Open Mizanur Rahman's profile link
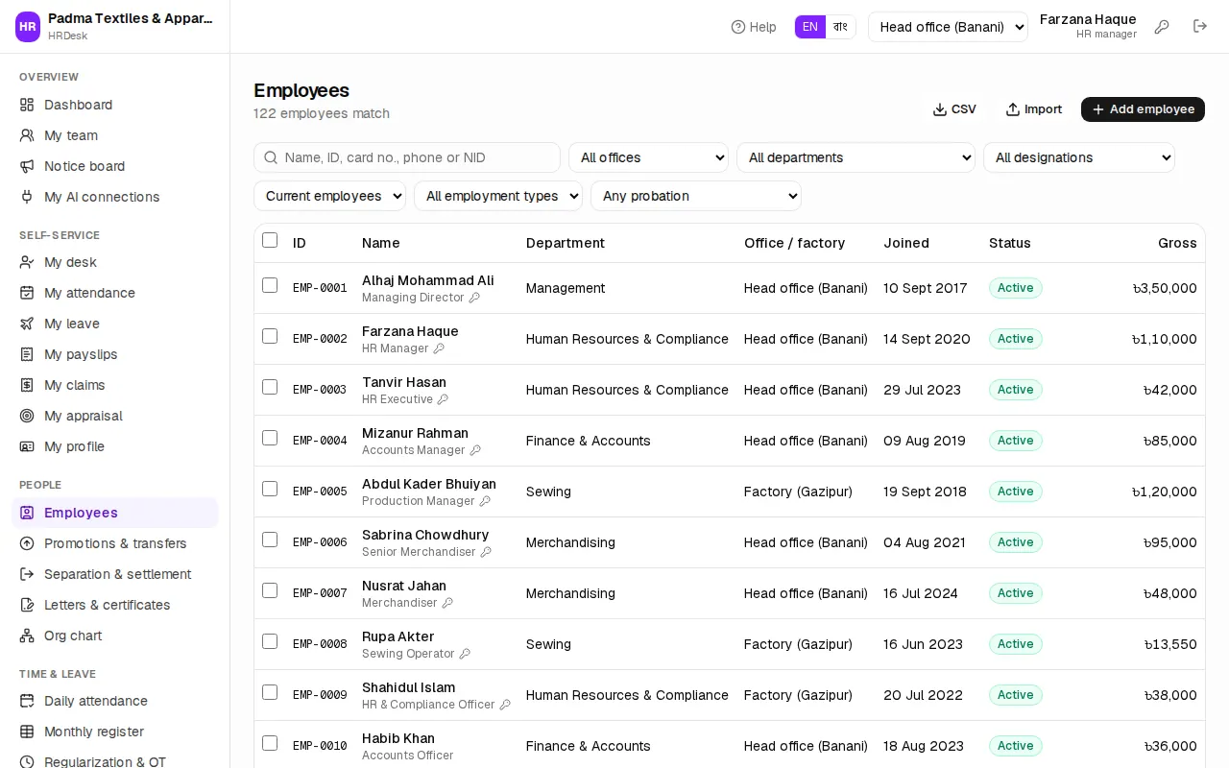 click(415, 433)
